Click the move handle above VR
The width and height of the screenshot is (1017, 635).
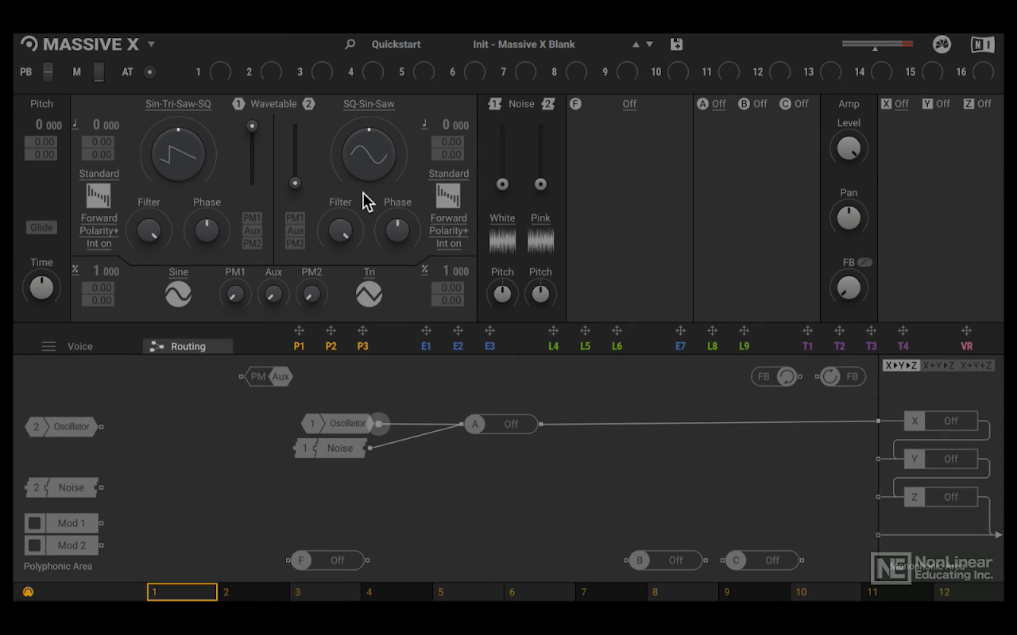click(966, 331)
